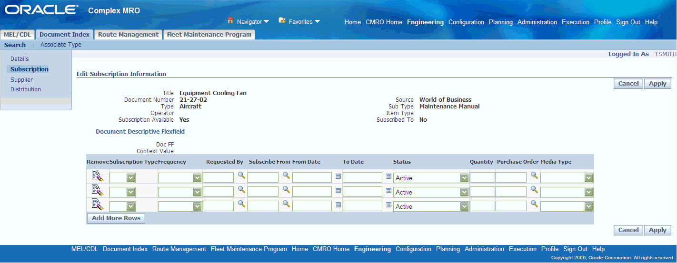The width and height of the screenshot is (677, 263).
Task: Select Search subtab
Action: [15, 45]
